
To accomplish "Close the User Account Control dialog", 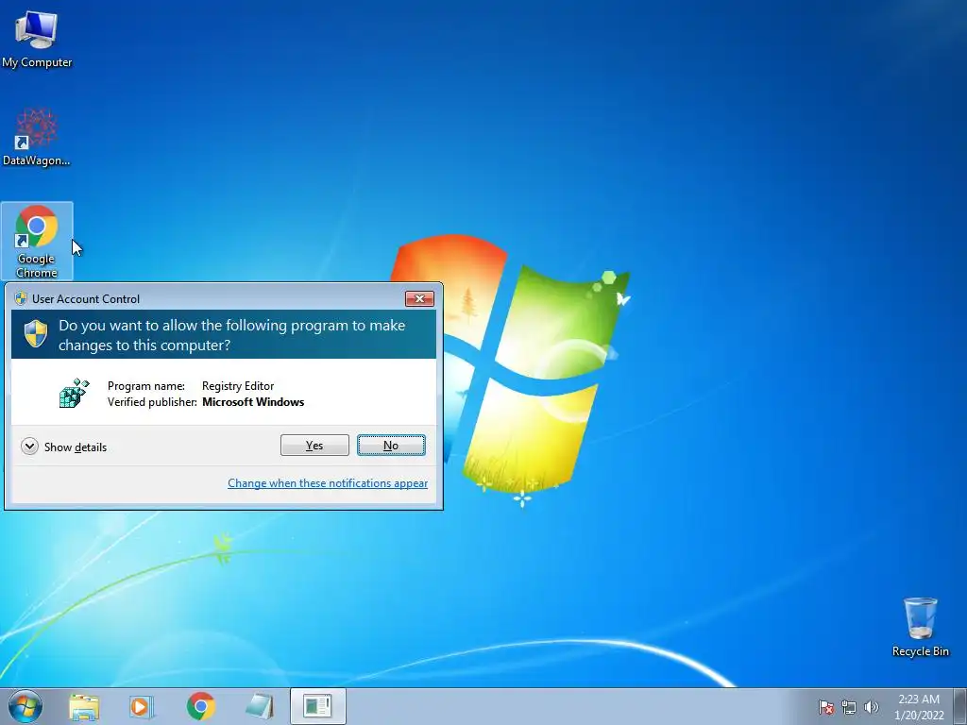I will click(419, 298).
